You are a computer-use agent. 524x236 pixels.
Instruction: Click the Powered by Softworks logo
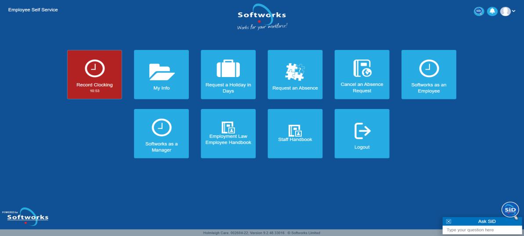pyautogui.click(x=25, y=216)
